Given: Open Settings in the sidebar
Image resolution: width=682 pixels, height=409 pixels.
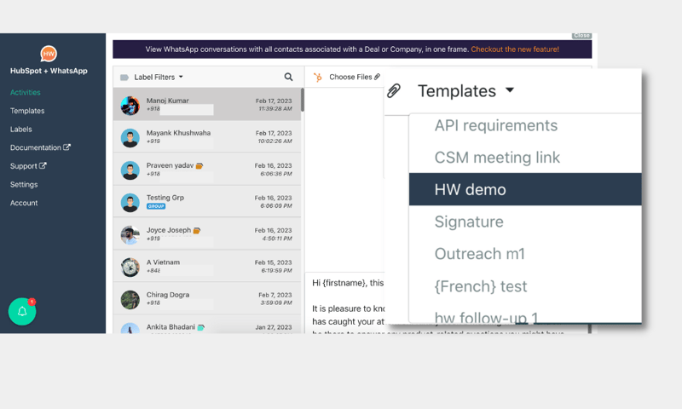Looking at the screenshot, I should [24, 185].
